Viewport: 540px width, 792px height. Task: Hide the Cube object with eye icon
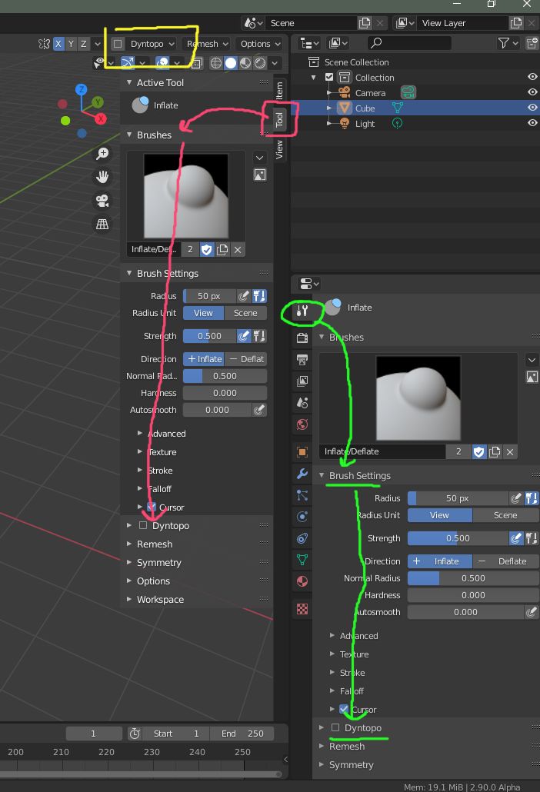pyautogui.click(x=532, y=108)
